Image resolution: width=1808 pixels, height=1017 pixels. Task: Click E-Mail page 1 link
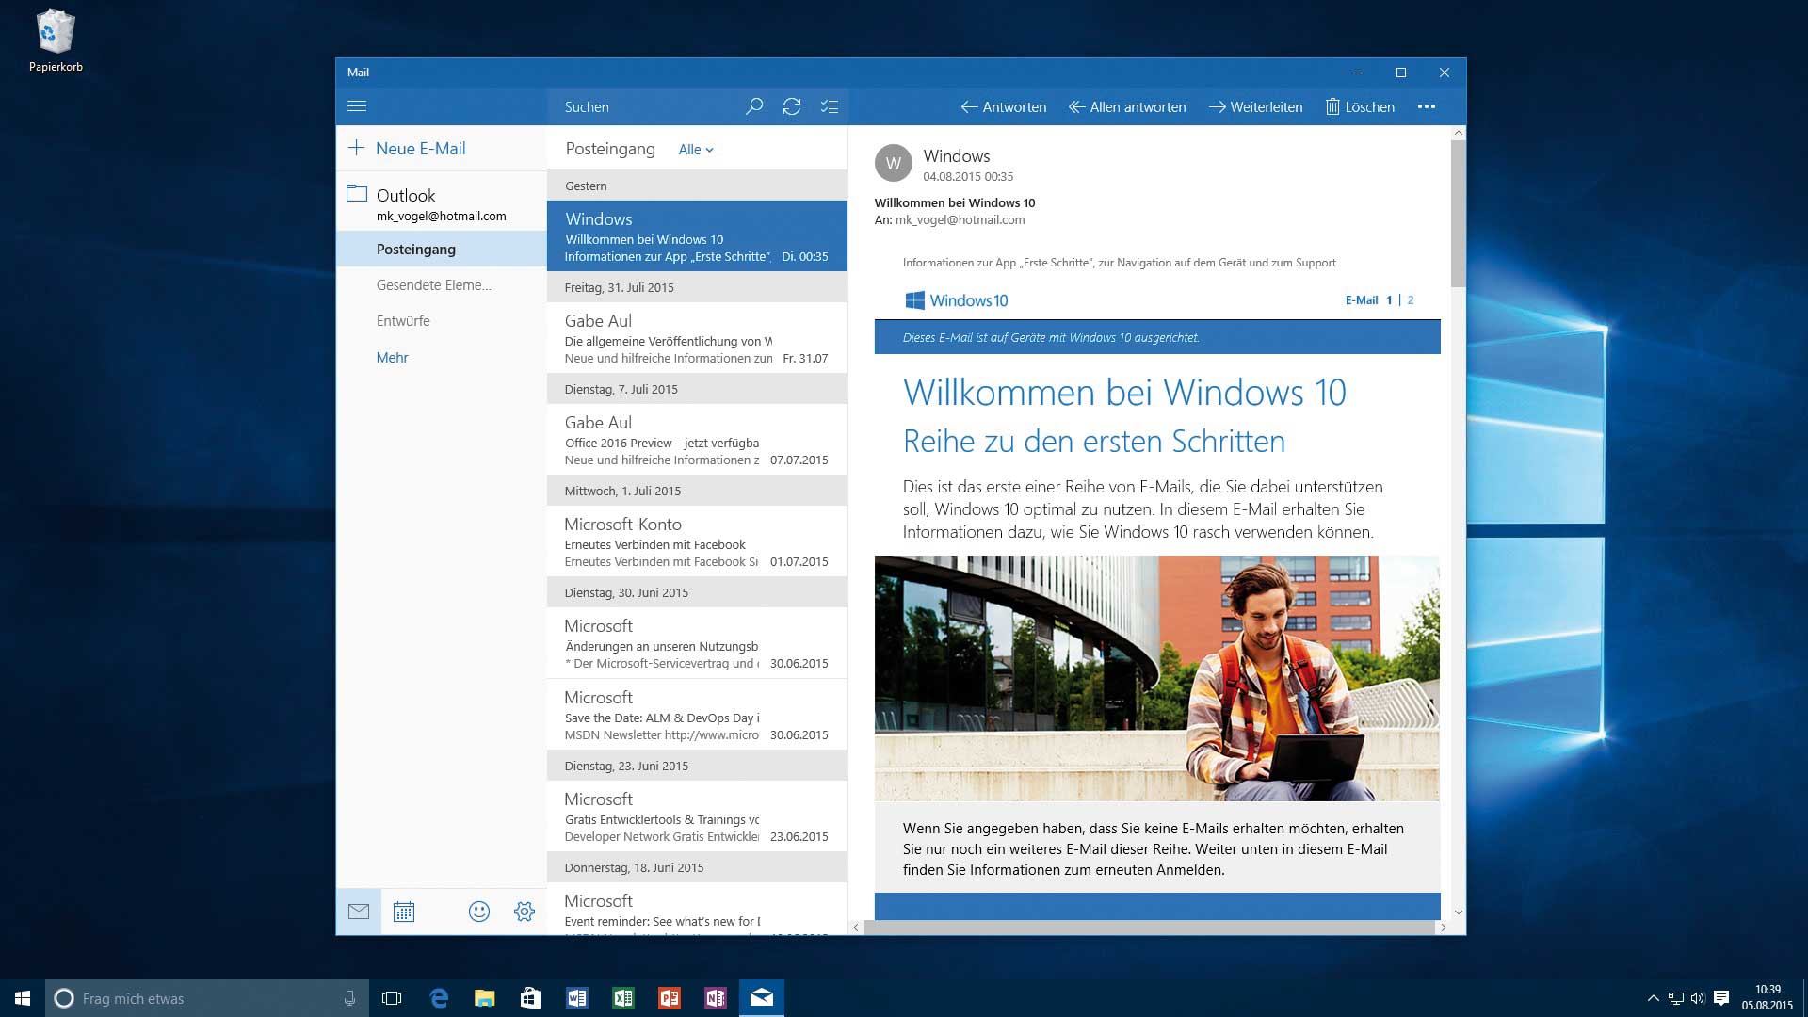pos(1389,300)
